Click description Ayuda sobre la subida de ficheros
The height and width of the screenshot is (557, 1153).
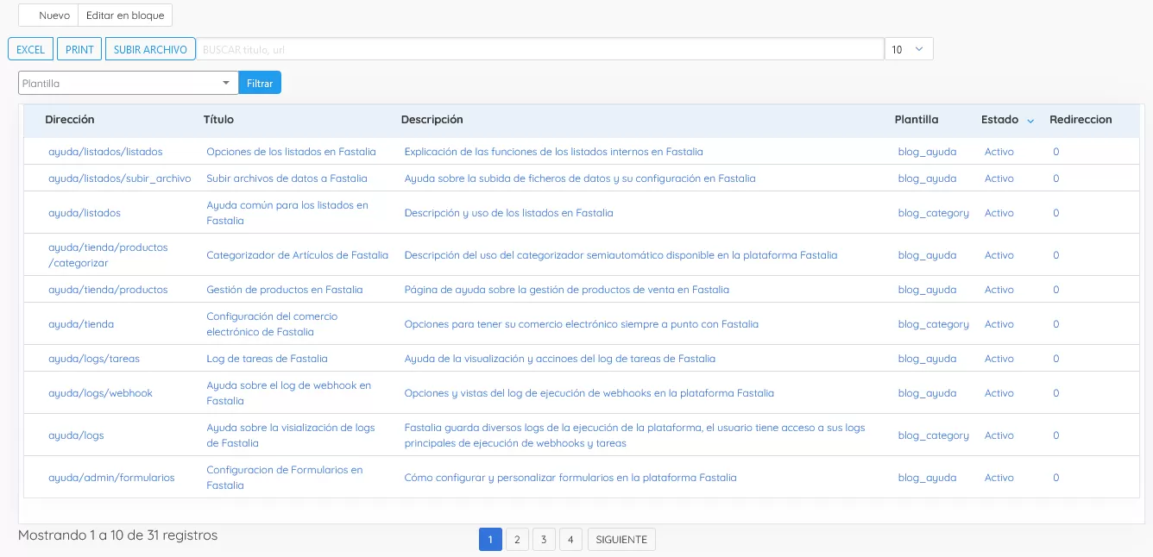click(580, 178)
